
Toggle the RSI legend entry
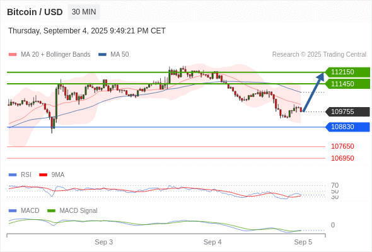[x=20, y=175]
